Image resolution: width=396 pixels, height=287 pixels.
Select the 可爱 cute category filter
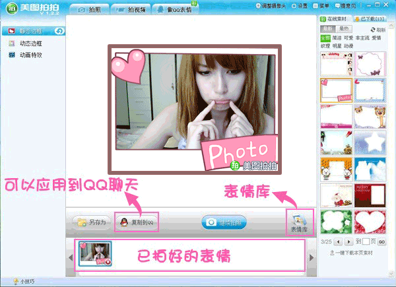point(348,38)
